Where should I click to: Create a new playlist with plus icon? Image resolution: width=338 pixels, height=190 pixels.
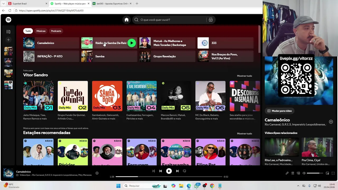[8, 40]
